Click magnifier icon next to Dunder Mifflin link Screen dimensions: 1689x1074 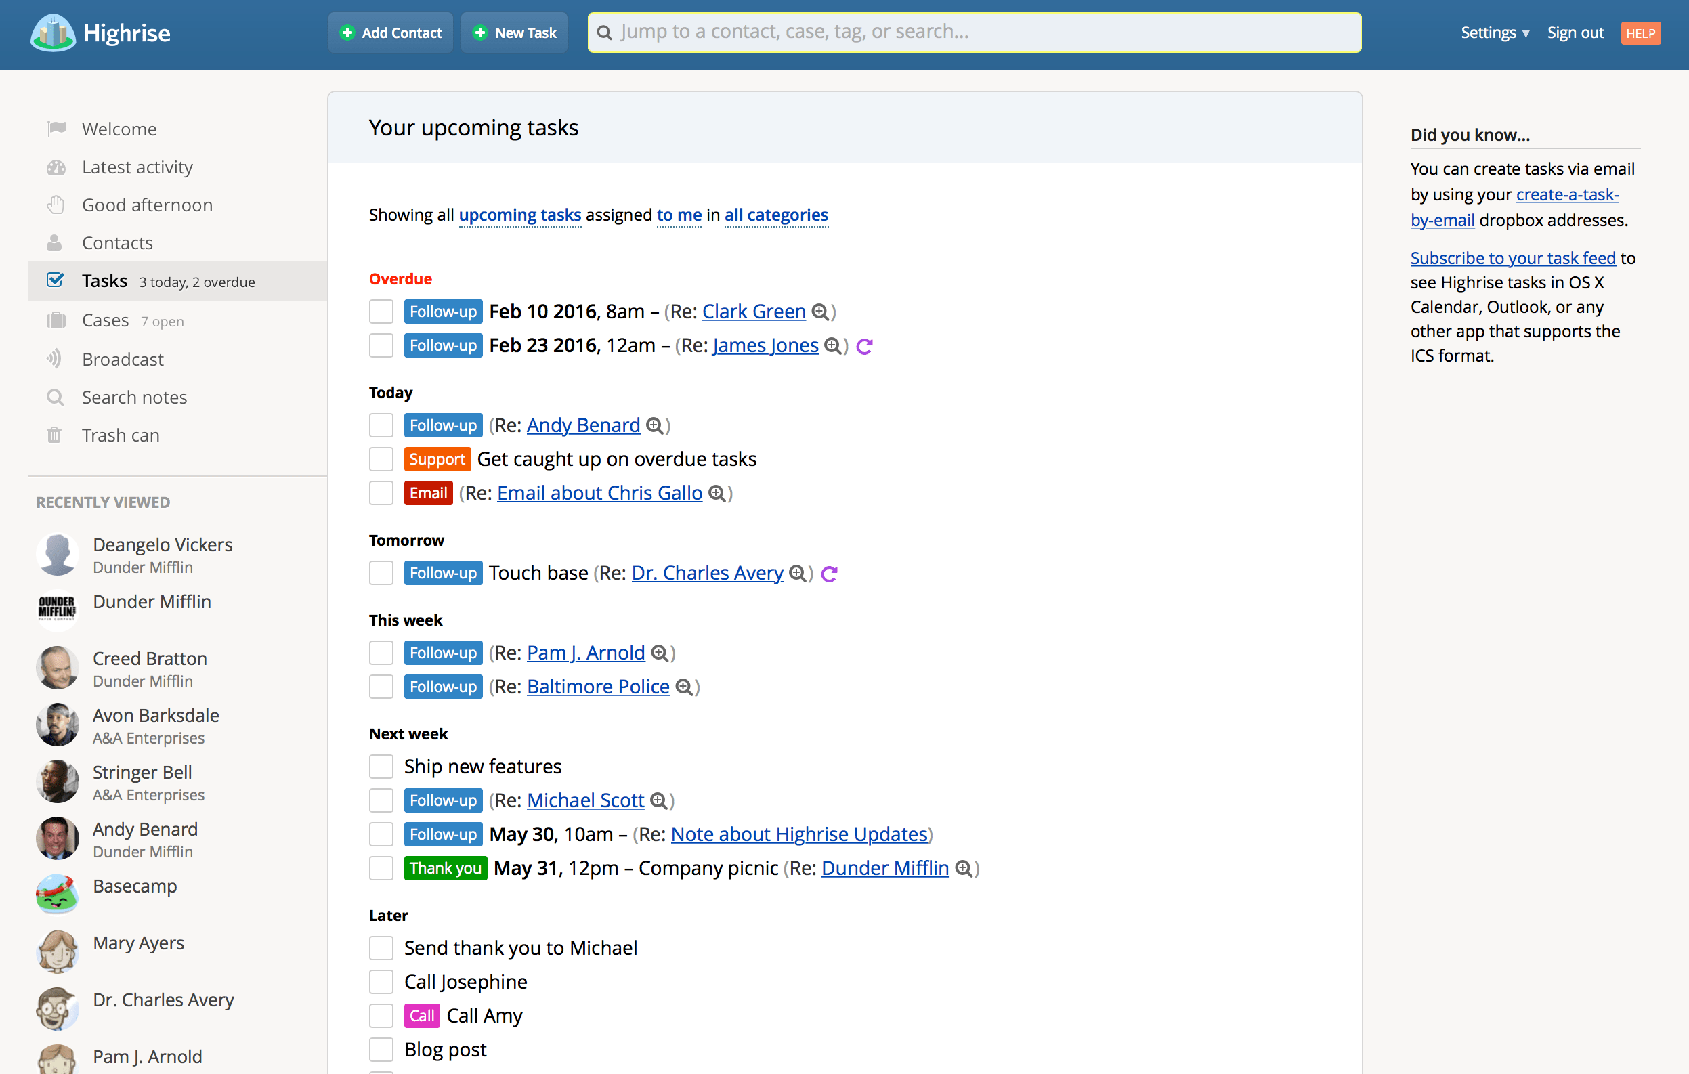(x=964, y=868)
